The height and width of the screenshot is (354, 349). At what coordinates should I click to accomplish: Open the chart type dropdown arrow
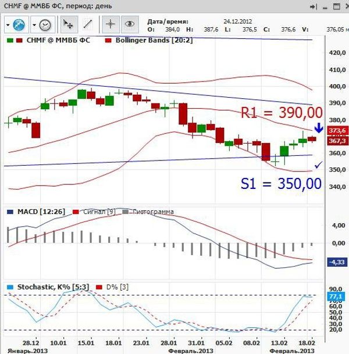8,25
